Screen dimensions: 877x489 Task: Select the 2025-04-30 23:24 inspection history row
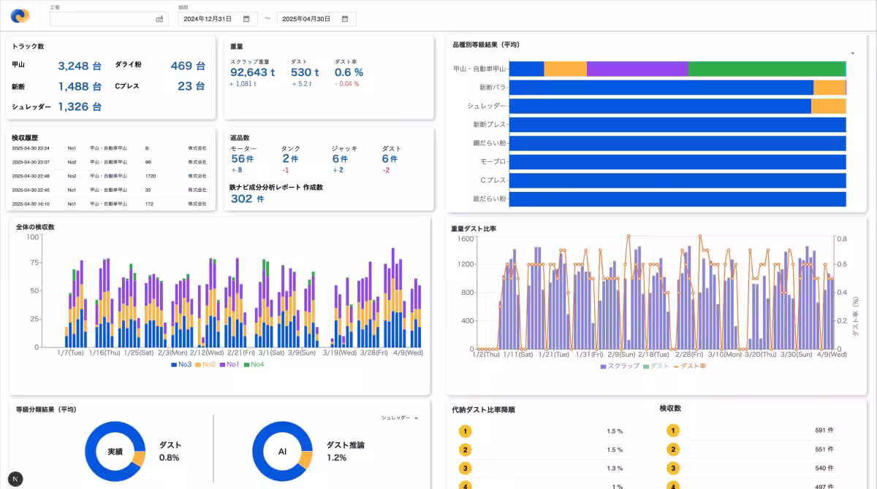coord(110,148)
